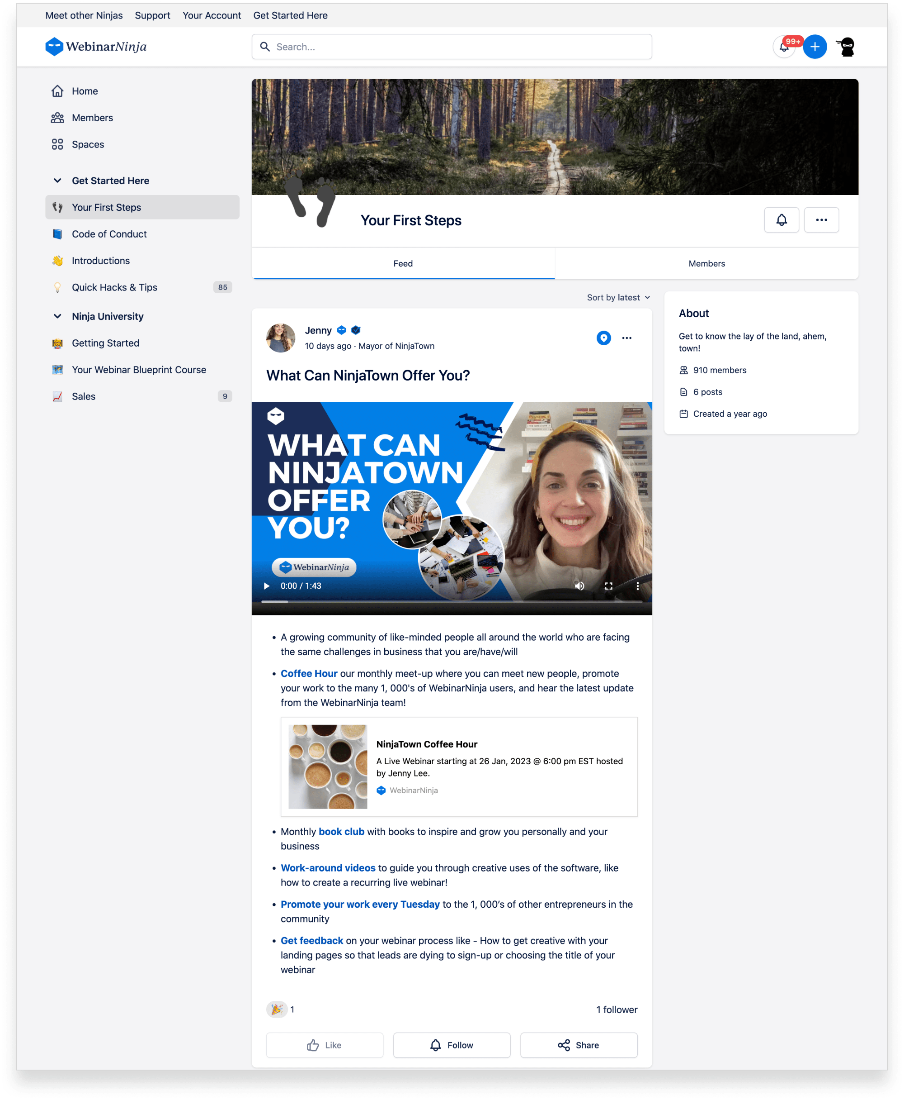The image size is (904, 1100).
Task: Click the chart icon next to Sales
Action: 57,396
